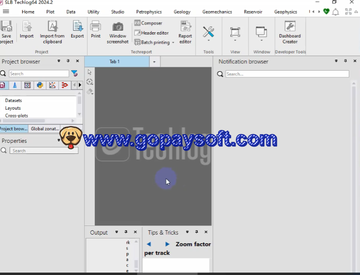Pin the Output panel

[126, 232]
